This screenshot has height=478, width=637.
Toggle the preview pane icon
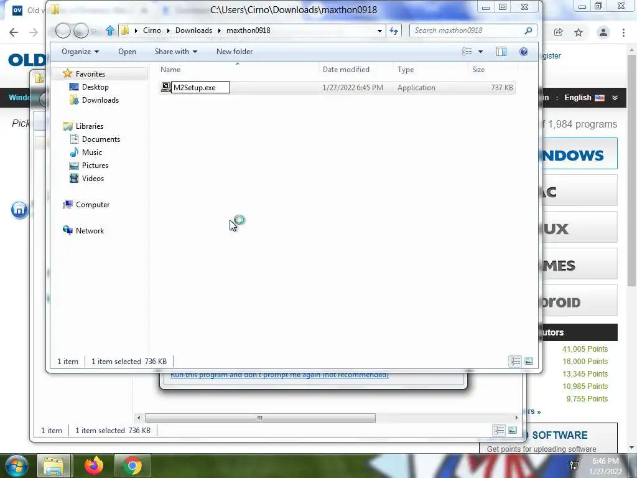[x=501, y=52]
